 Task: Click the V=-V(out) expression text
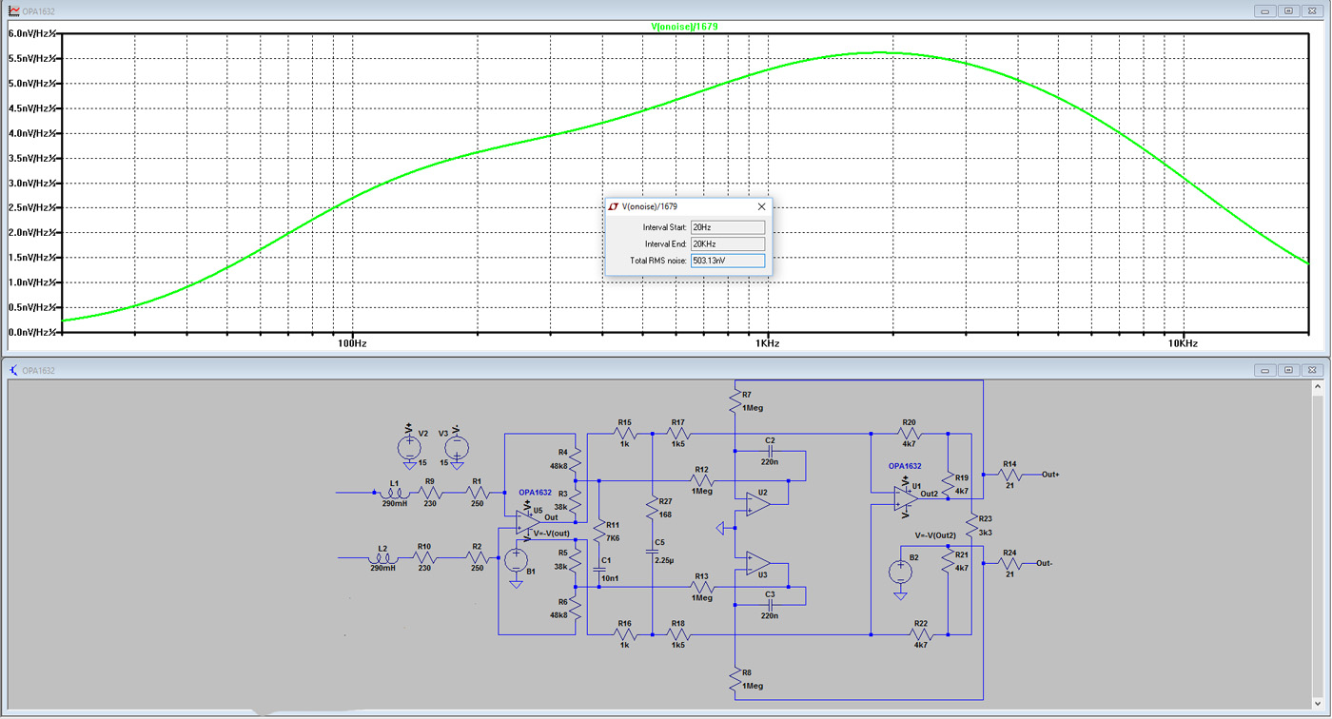click(x=551, y=534)
